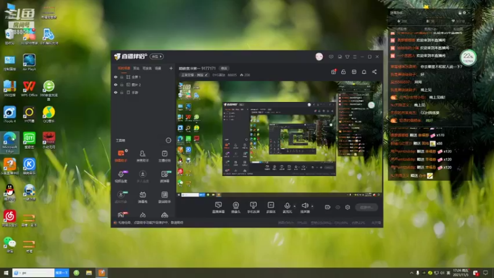
Task: Open the cast tool with red HOT badge
Action: tap(121, 214)
